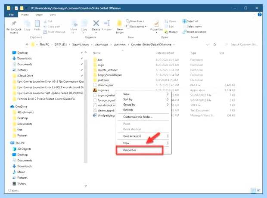
Task: Switch to the Home ribbon tab
Action: (25, 15)
